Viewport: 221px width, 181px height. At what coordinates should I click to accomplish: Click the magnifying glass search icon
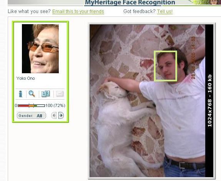[32, 94]
